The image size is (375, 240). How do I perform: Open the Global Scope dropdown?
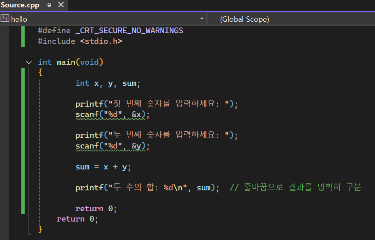pos(292,19)
